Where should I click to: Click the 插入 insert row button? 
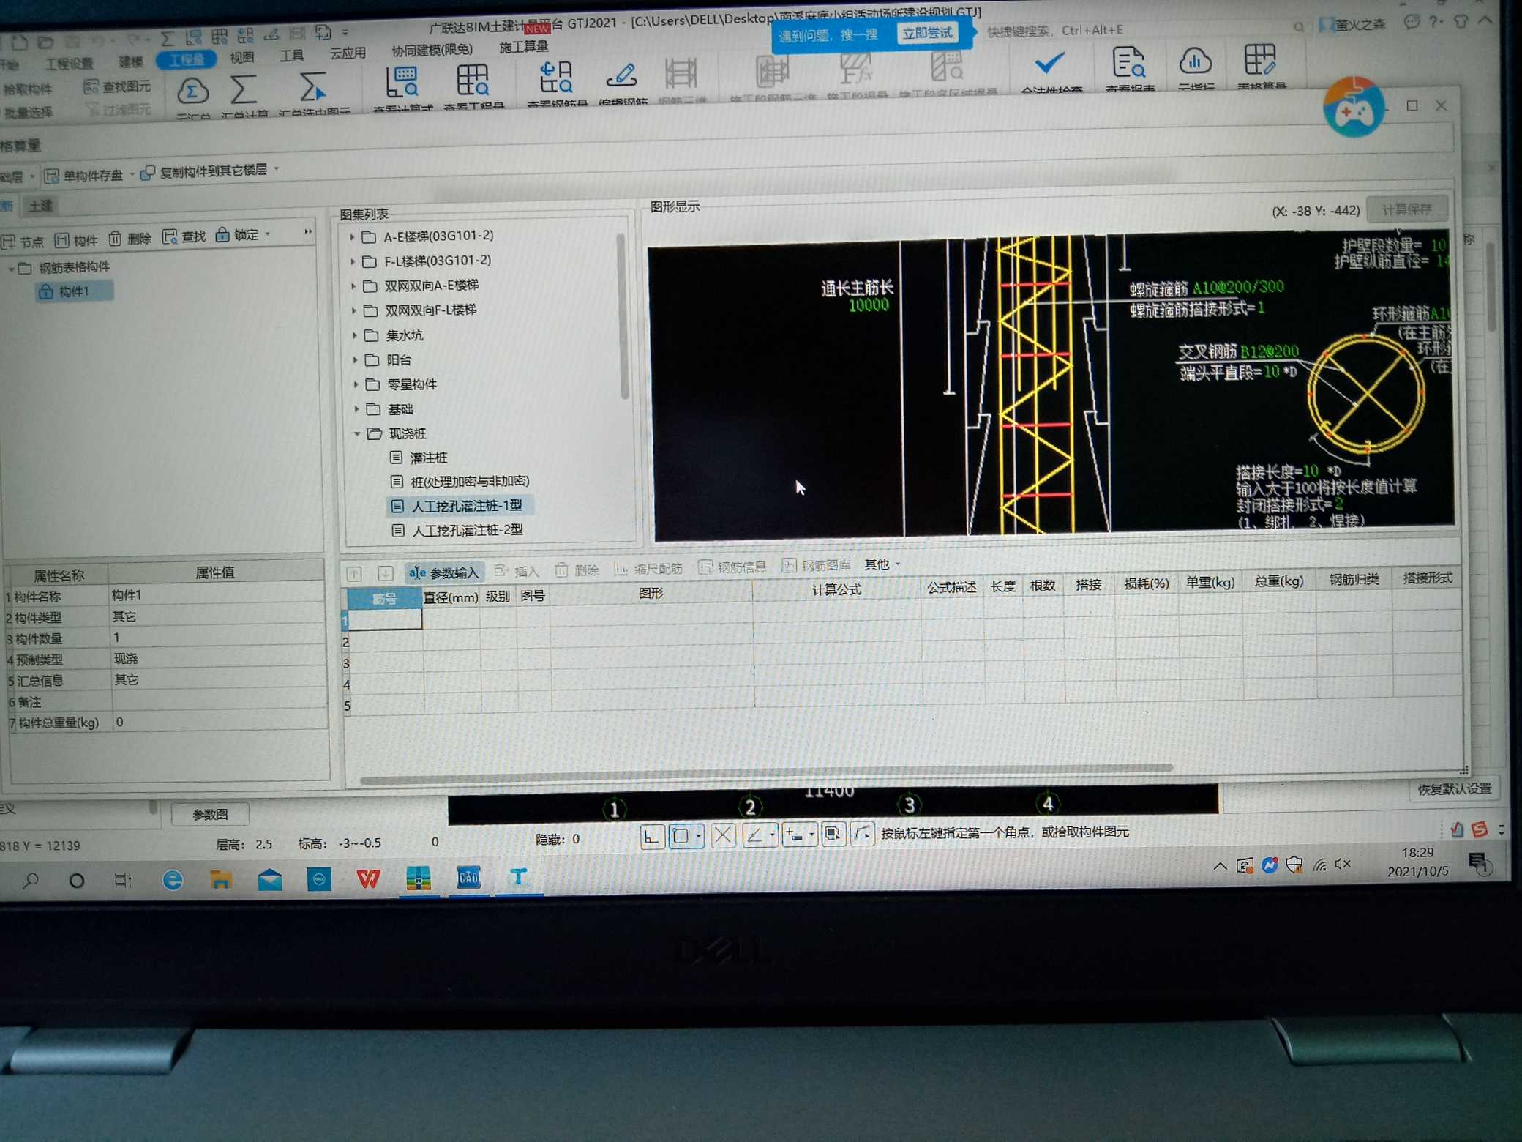(x=517, y=571)
